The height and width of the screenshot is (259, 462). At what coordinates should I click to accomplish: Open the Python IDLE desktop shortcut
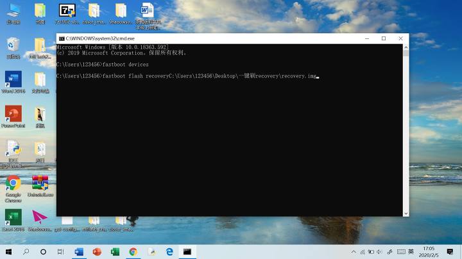[x=13, y=148]
